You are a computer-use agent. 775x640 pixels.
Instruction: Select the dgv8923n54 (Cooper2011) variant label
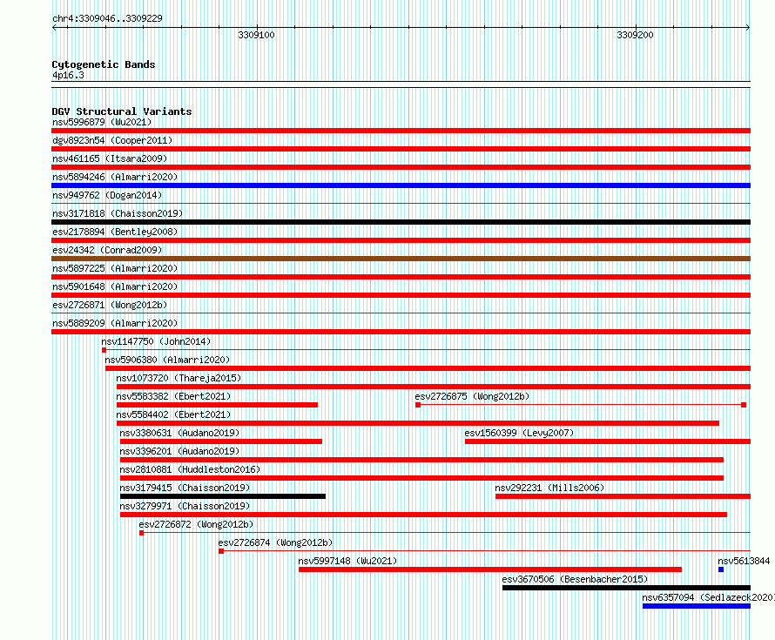[112, 140]
